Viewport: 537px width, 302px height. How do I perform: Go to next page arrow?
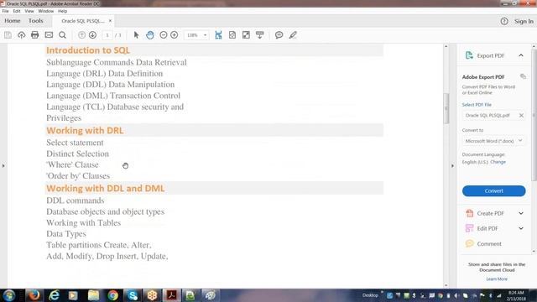pos(92,35)
